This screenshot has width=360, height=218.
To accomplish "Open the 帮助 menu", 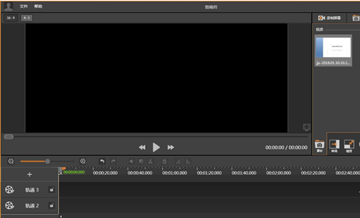I will (38, 7).
